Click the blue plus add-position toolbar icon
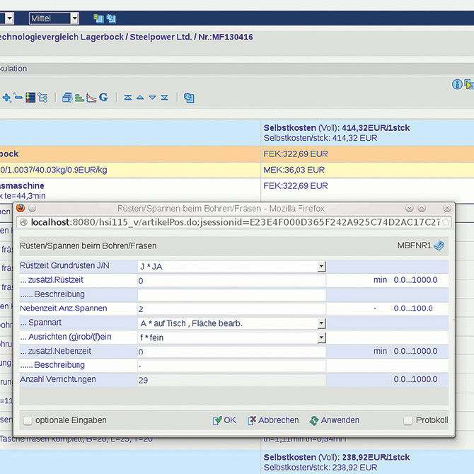Screen dimensions: 474x474 6,98
